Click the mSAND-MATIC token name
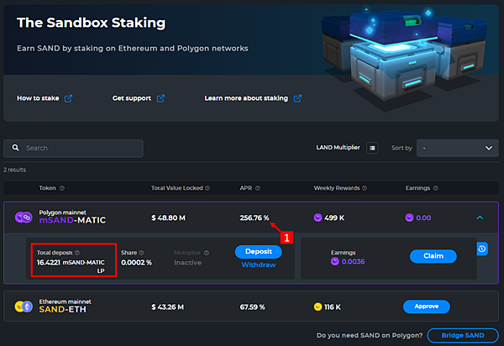 tap(72, 220)
